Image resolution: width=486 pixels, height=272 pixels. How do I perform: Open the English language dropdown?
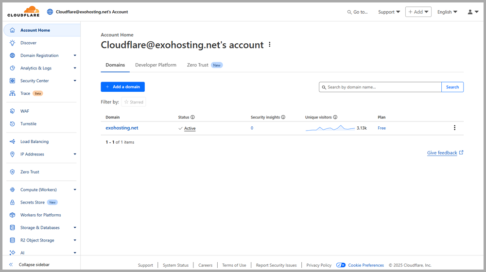(x=447, y=12)
